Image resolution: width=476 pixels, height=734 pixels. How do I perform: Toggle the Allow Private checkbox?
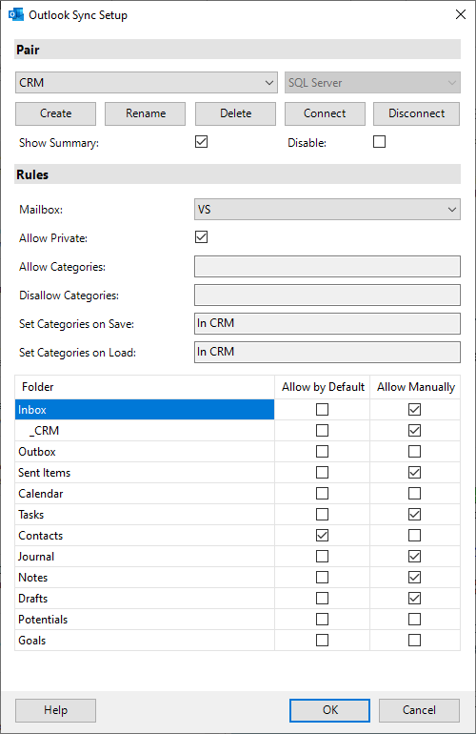[x=202, y=237]
